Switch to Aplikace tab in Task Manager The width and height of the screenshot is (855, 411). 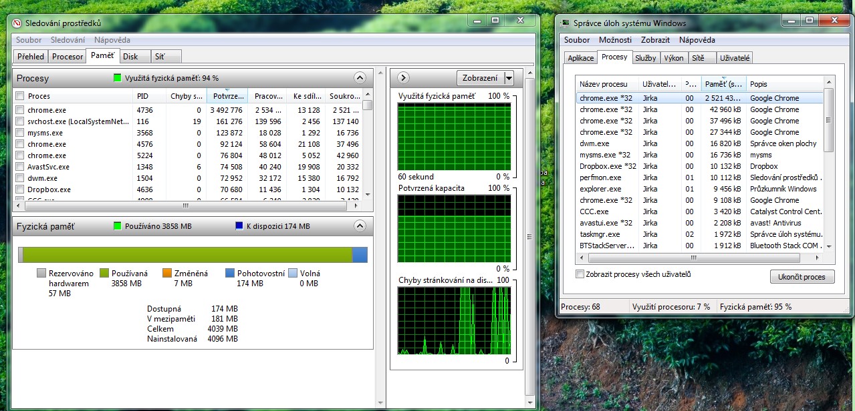pyautogui.click(x=580, y=58)
